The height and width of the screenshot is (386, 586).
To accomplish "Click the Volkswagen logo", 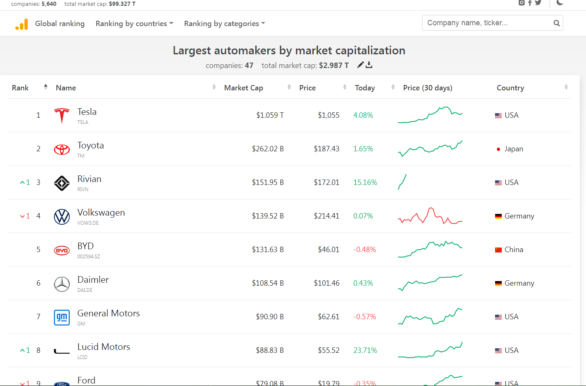I will (62, 216).
